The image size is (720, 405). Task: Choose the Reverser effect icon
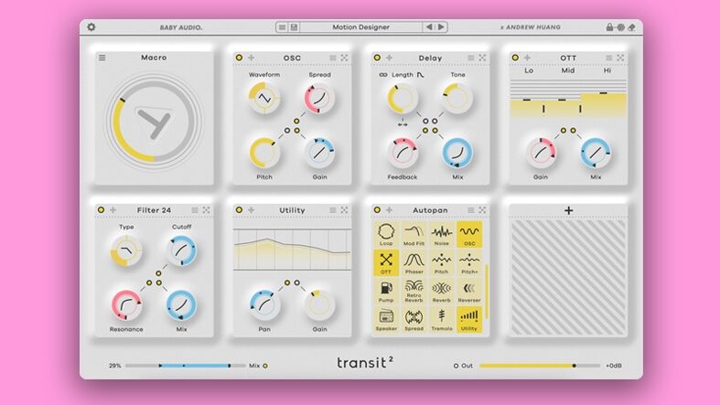pos(470,291)
